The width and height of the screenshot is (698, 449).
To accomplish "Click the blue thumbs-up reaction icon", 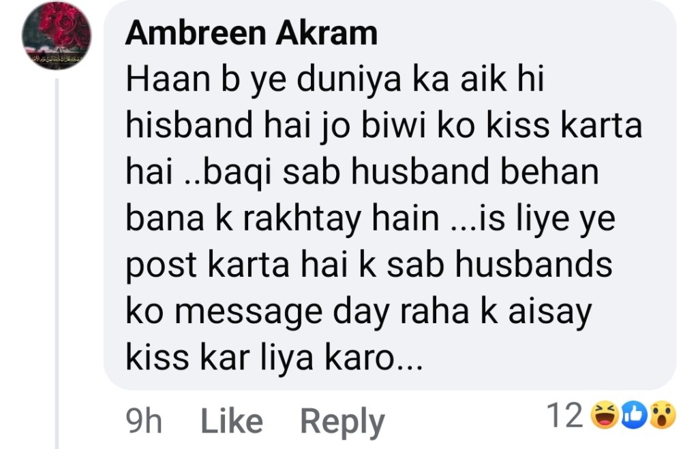I will [634, 415].
